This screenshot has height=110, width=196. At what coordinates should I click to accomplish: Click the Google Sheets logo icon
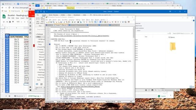click(x=4, y=16)
